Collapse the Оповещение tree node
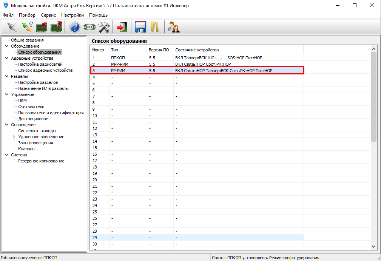 (x=6, y=125)
